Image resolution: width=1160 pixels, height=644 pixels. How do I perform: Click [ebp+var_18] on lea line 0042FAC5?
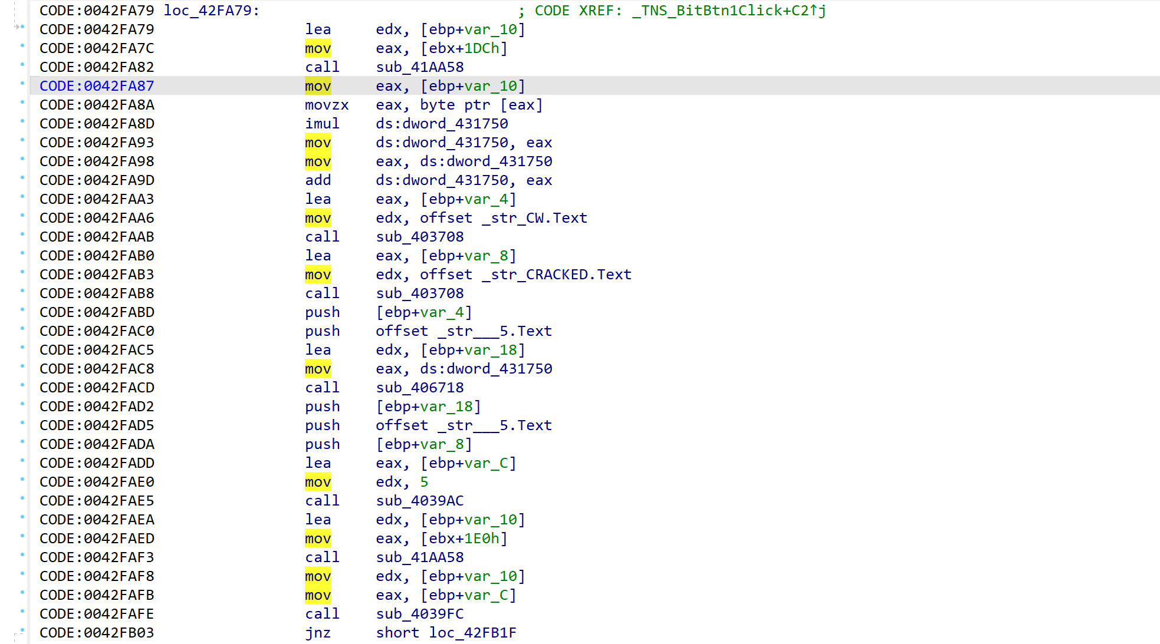tap(473, 350)
